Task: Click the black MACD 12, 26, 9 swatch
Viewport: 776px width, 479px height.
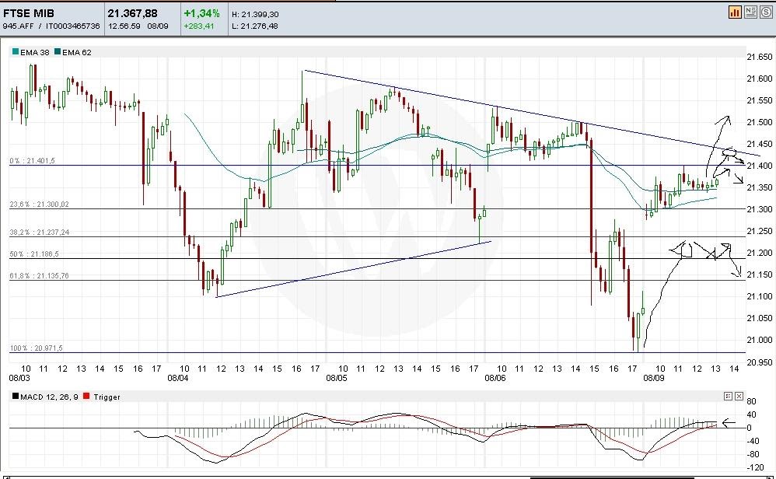Action: (16, 397)
